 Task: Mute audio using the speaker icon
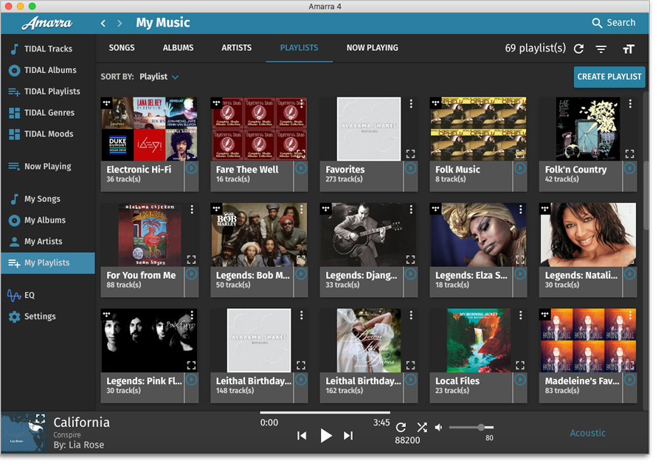pyautogui.click(x=439, y=428)
